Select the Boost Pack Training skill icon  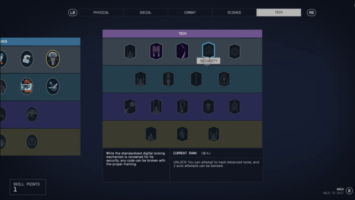pos(156,51)
